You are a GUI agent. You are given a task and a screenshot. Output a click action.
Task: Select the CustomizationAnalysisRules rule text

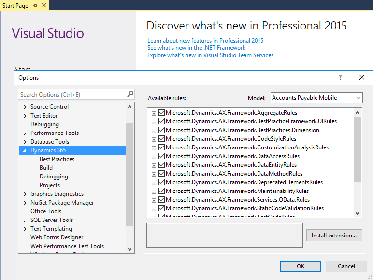[x=247, y=147]
